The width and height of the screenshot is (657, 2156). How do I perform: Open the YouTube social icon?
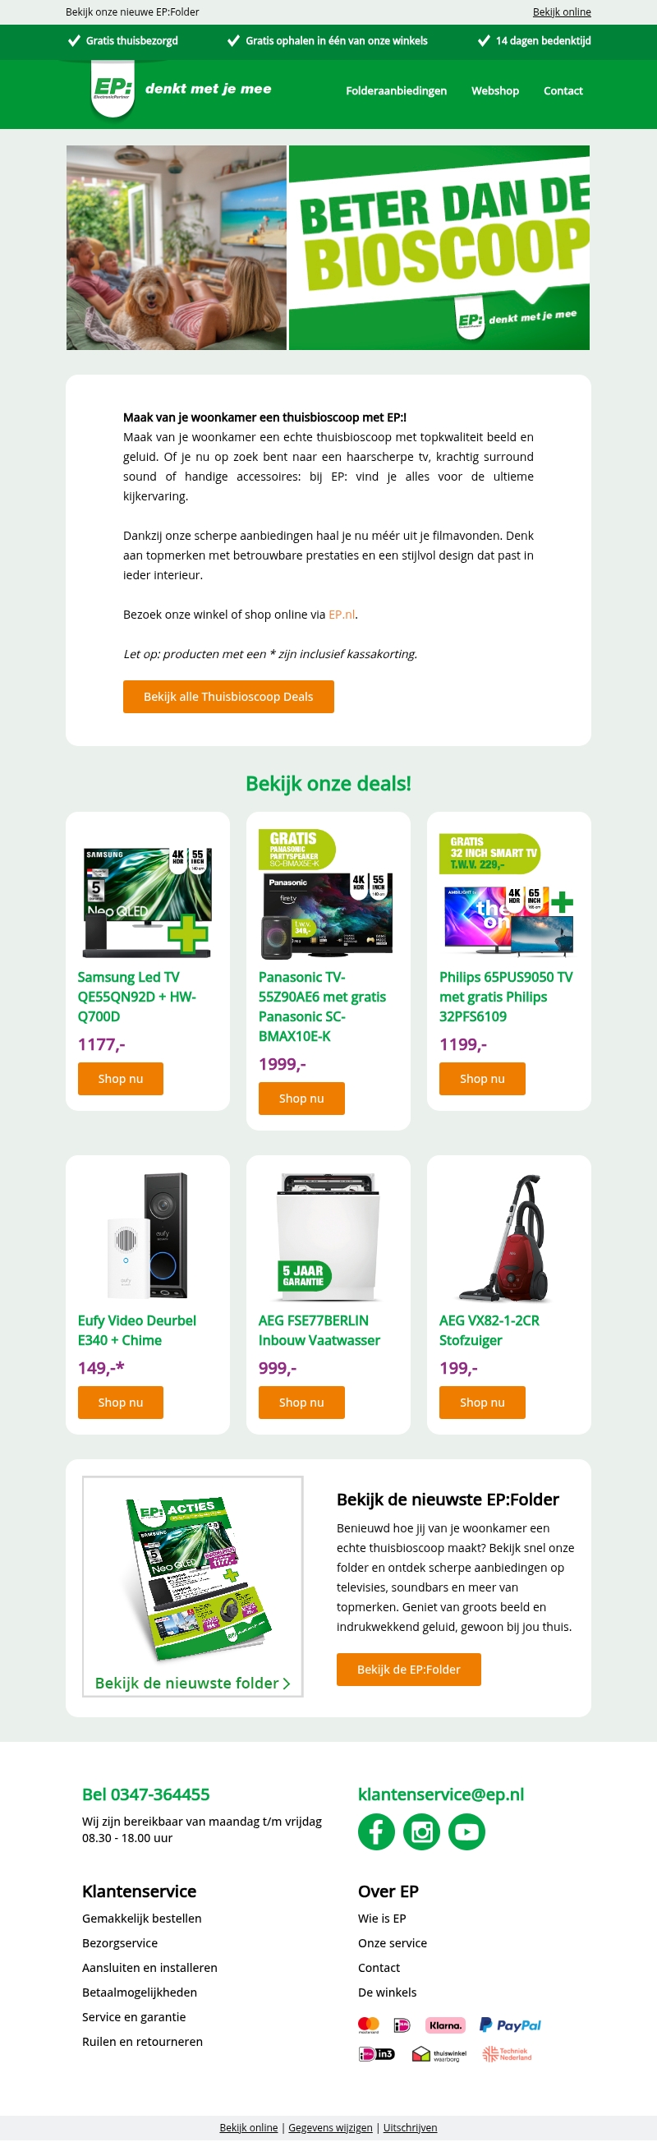pos(467,1831)
